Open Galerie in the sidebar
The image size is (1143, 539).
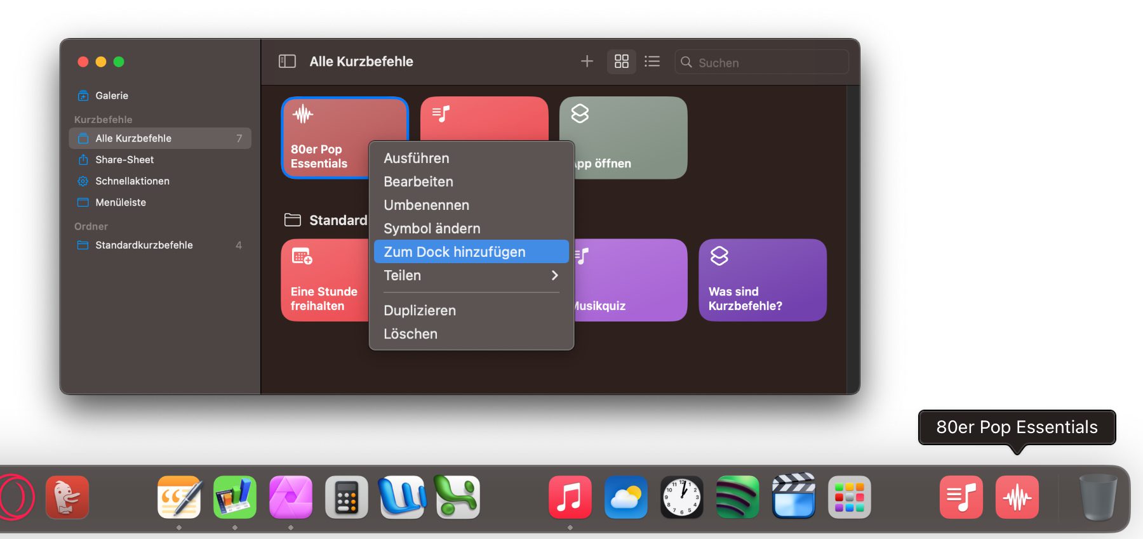[x=112, y=96]
